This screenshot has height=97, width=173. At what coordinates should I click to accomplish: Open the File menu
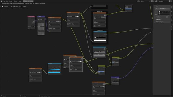(x=4, y=1)
